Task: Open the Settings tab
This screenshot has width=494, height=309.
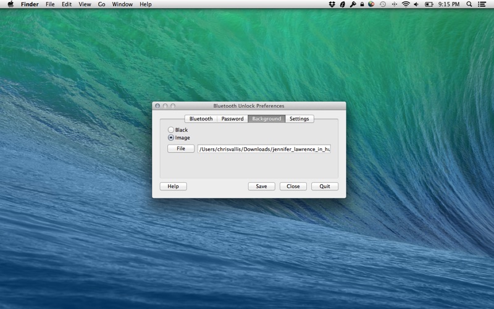Action: click(299, 119)
